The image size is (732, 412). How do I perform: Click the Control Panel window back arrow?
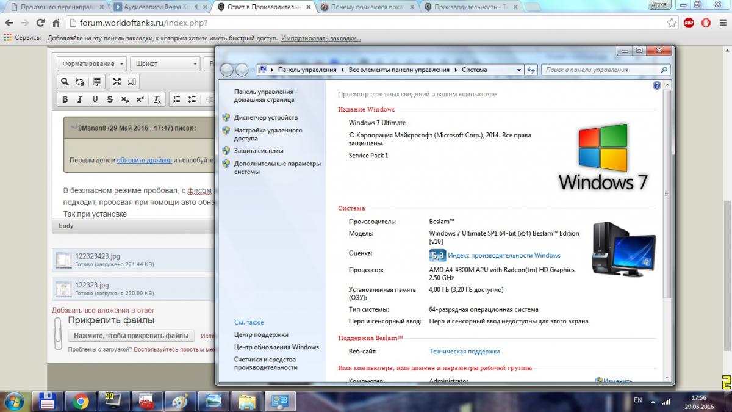point(228,70)
